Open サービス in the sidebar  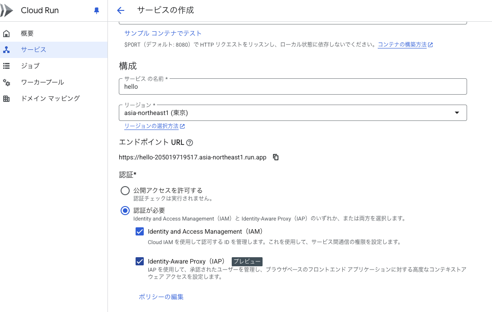click(x=54, y=50)
